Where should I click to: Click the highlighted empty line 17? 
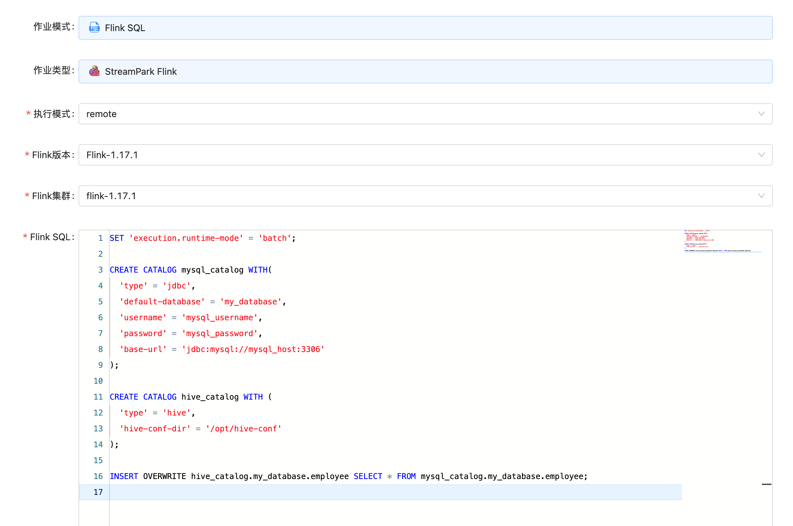[380, 492]
